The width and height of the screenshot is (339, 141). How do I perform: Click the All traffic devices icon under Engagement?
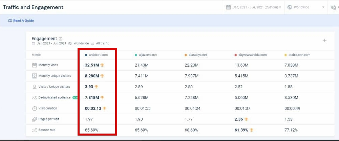click(92, 43)
